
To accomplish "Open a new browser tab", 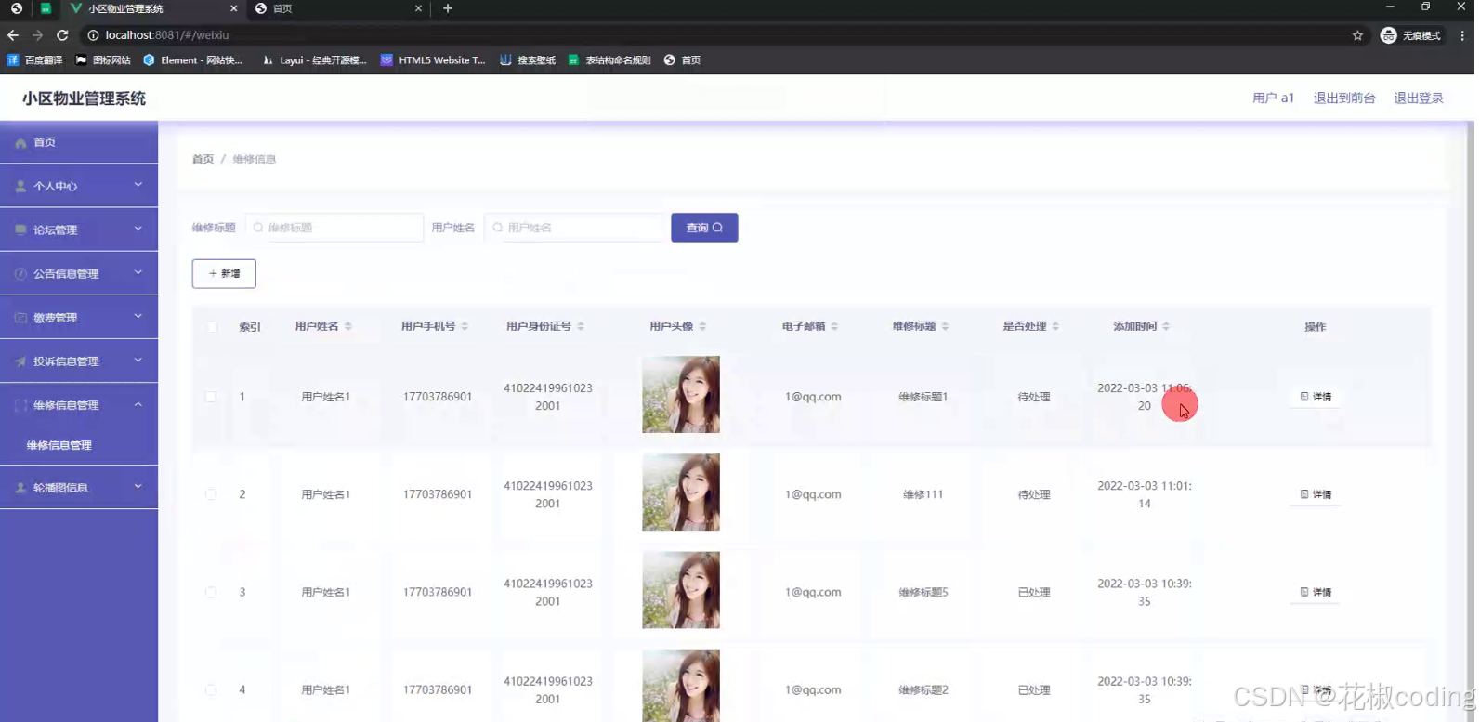I will pyautogui.click(x=448, y=8).
